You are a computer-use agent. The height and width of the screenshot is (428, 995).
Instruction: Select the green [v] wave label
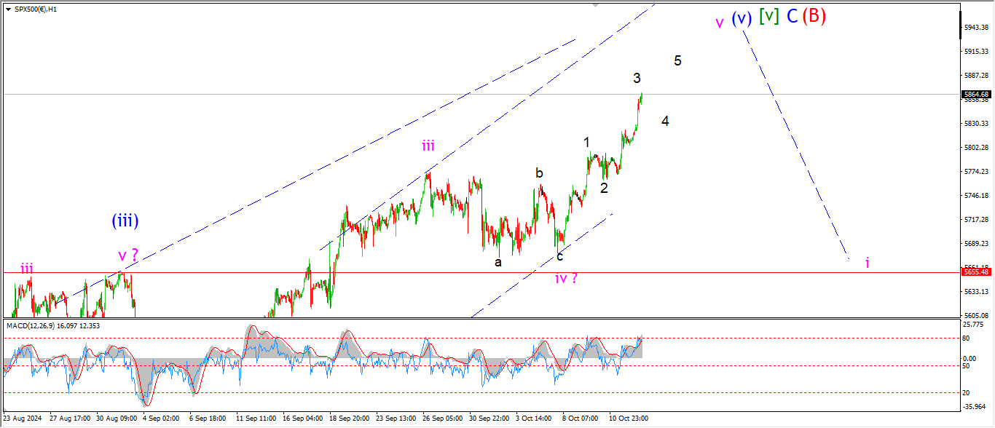[x=768, y=16]
